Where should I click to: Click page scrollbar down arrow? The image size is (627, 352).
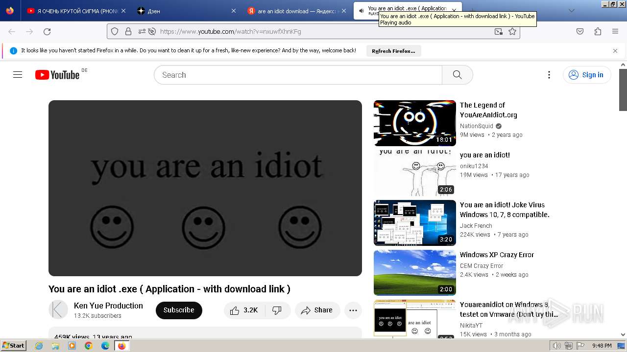click(623, 334)
